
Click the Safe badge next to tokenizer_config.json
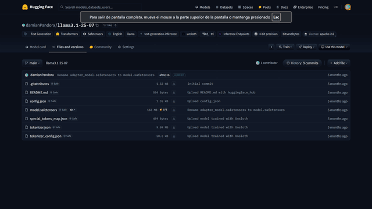coord(67,136)
